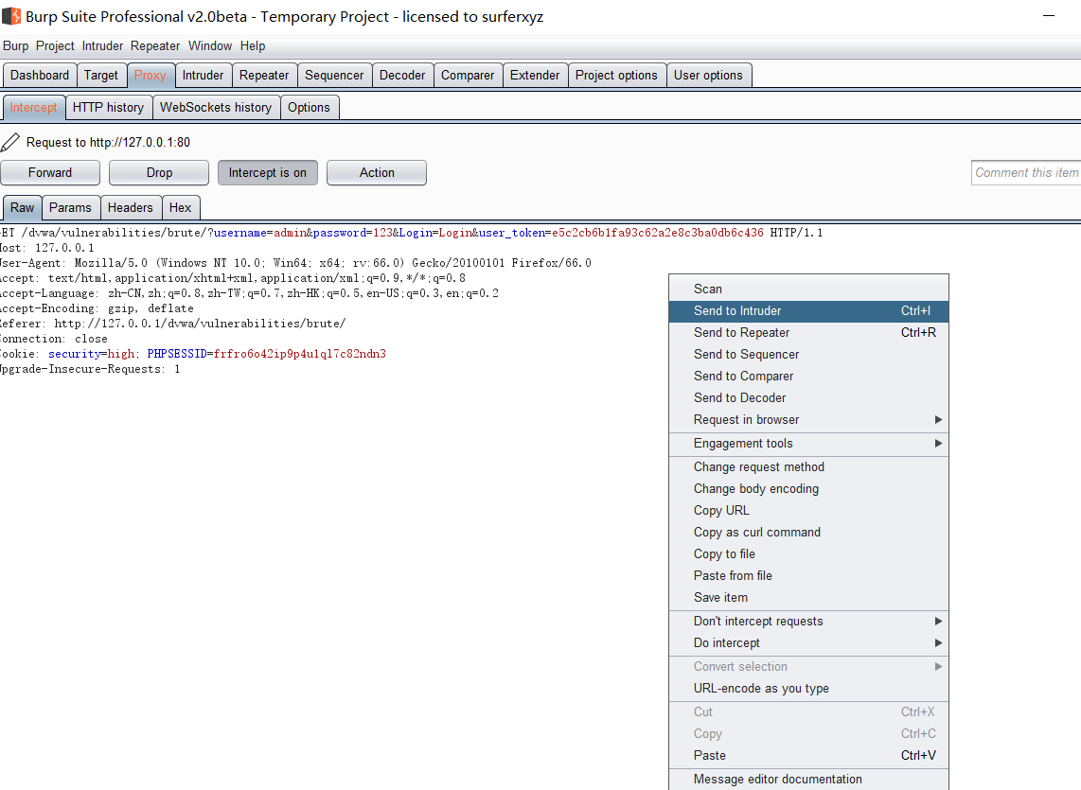Open the Action button menu
The height and width of the screenshot is (790, 1081).
(x=376, y=172)
